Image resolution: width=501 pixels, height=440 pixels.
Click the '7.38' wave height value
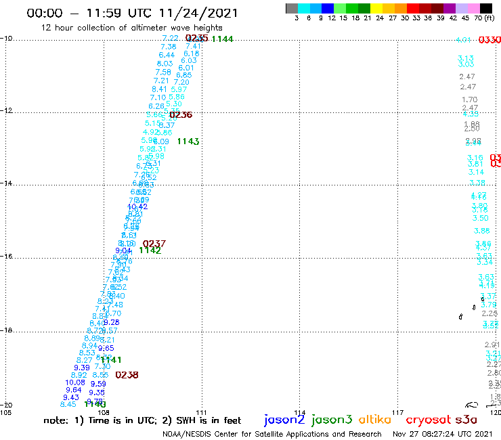tap(169, 47)
